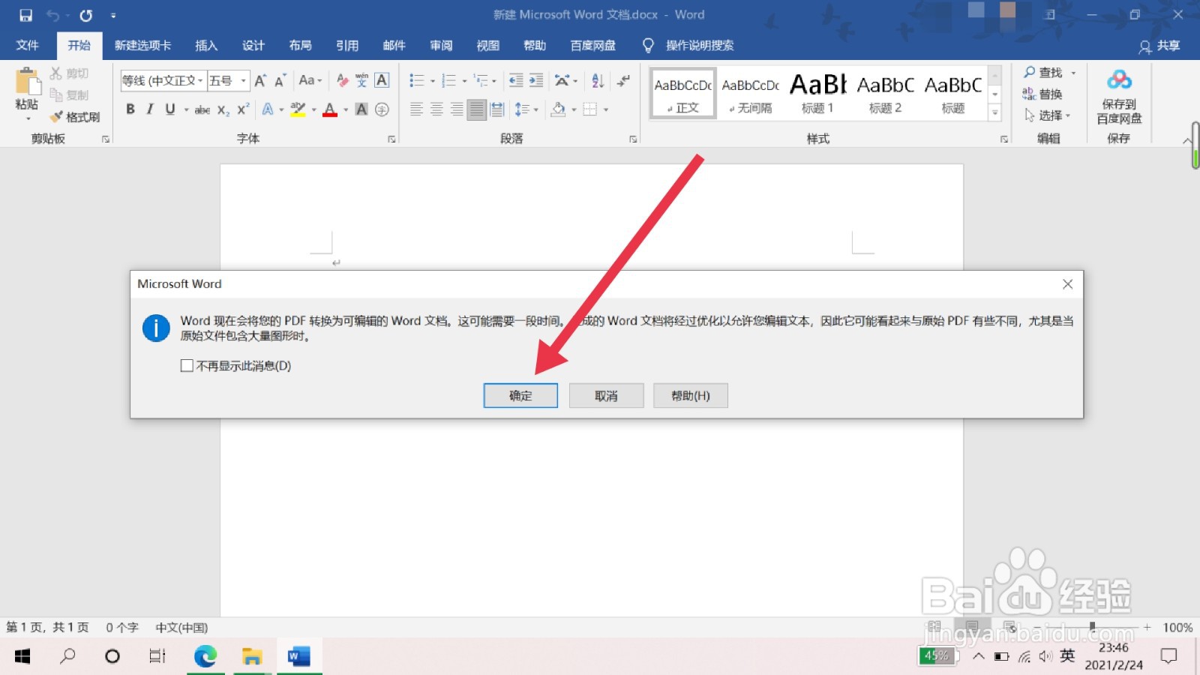The image size is (1200, 675).
Task: Click the Distributed alignment icon
Action: [496, 109]
